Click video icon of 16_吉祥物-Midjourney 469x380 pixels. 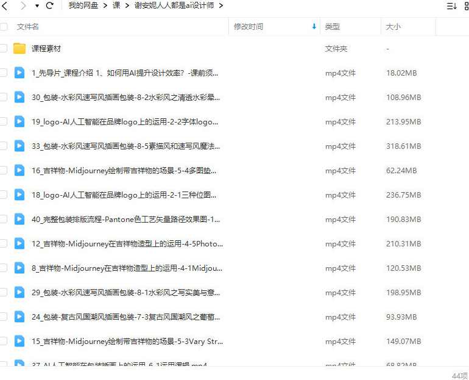[x=19, y=170]
